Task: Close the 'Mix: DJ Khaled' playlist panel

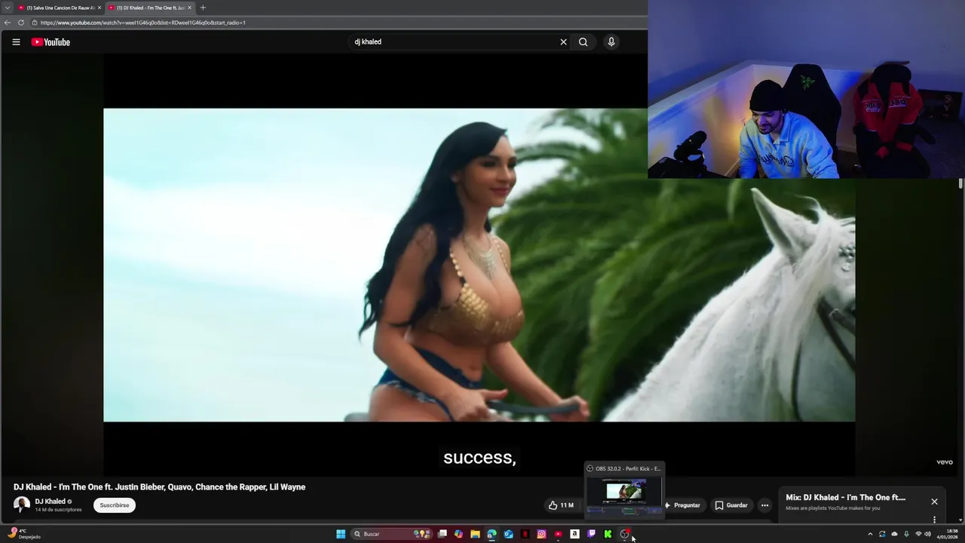Action: [x=934, y=502]
